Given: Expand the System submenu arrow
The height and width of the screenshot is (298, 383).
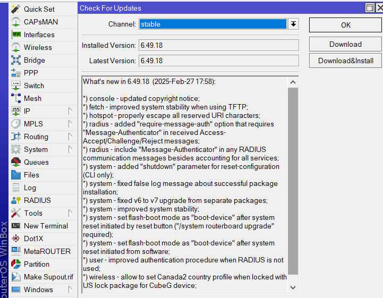Looking at the screenshot, I should pyautogui.click(x=70, y=149).
